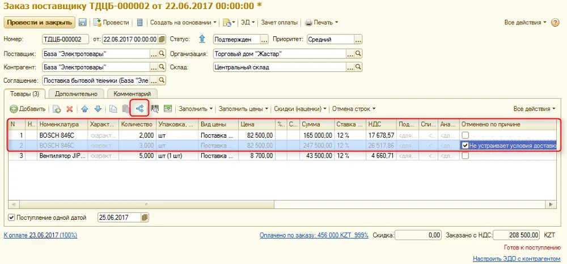Viewport: 567px width, 264px height.
Task: Click the save diskette icon
Action: (x=82, y=23)
